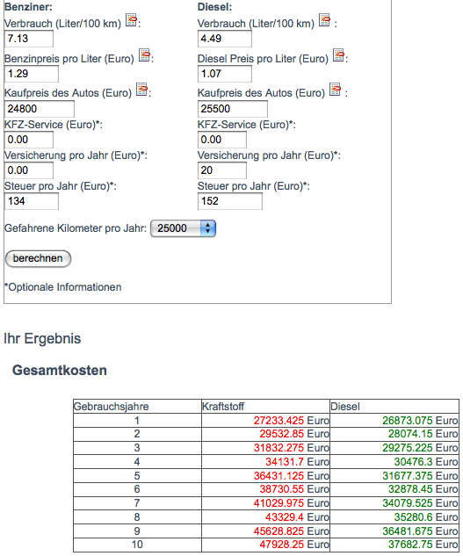This screenshot has width=463, height=556.
Task: Click Benziner Steuer field showing 134
Action: (x=32, y=201)
